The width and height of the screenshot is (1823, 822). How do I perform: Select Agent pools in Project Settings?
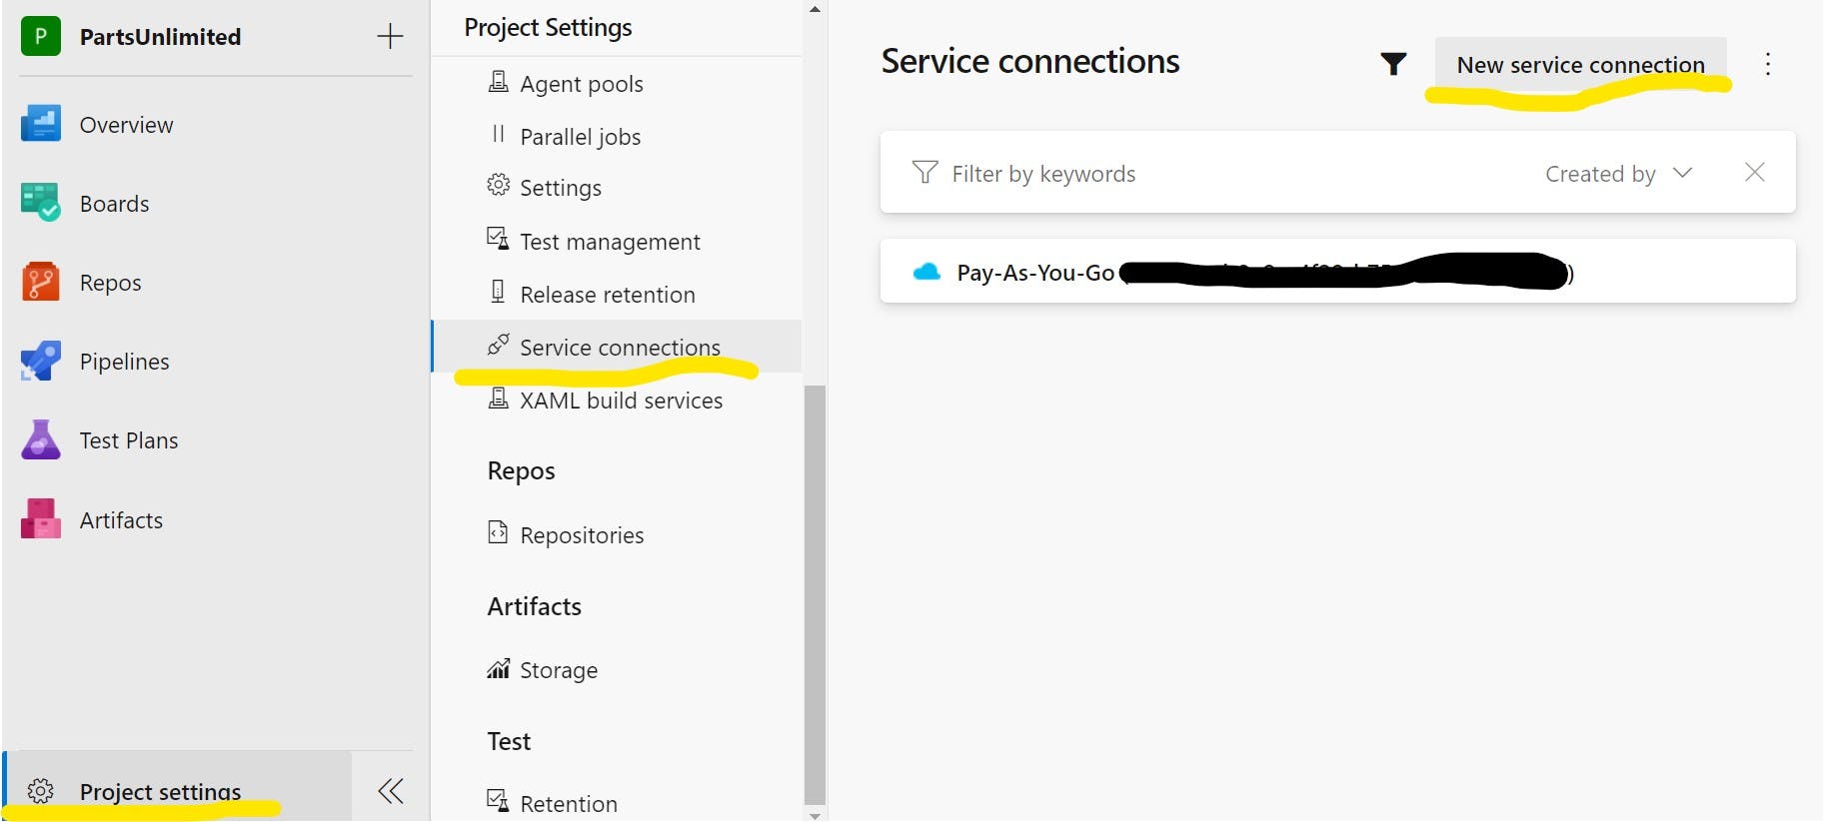click(581, 84)
